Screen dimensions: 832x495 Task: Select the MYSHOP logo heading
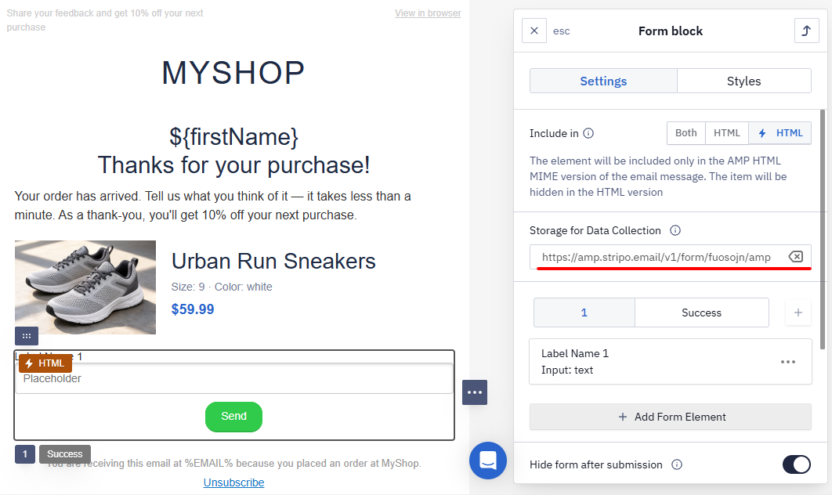click(x=233, y=73)
